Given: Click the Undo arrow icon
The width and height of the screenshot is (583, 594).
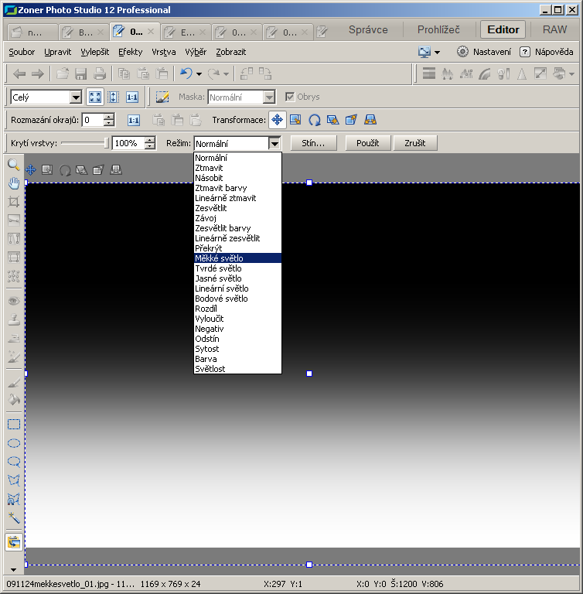Looking at the screenshot, I should tap(186, 74).
